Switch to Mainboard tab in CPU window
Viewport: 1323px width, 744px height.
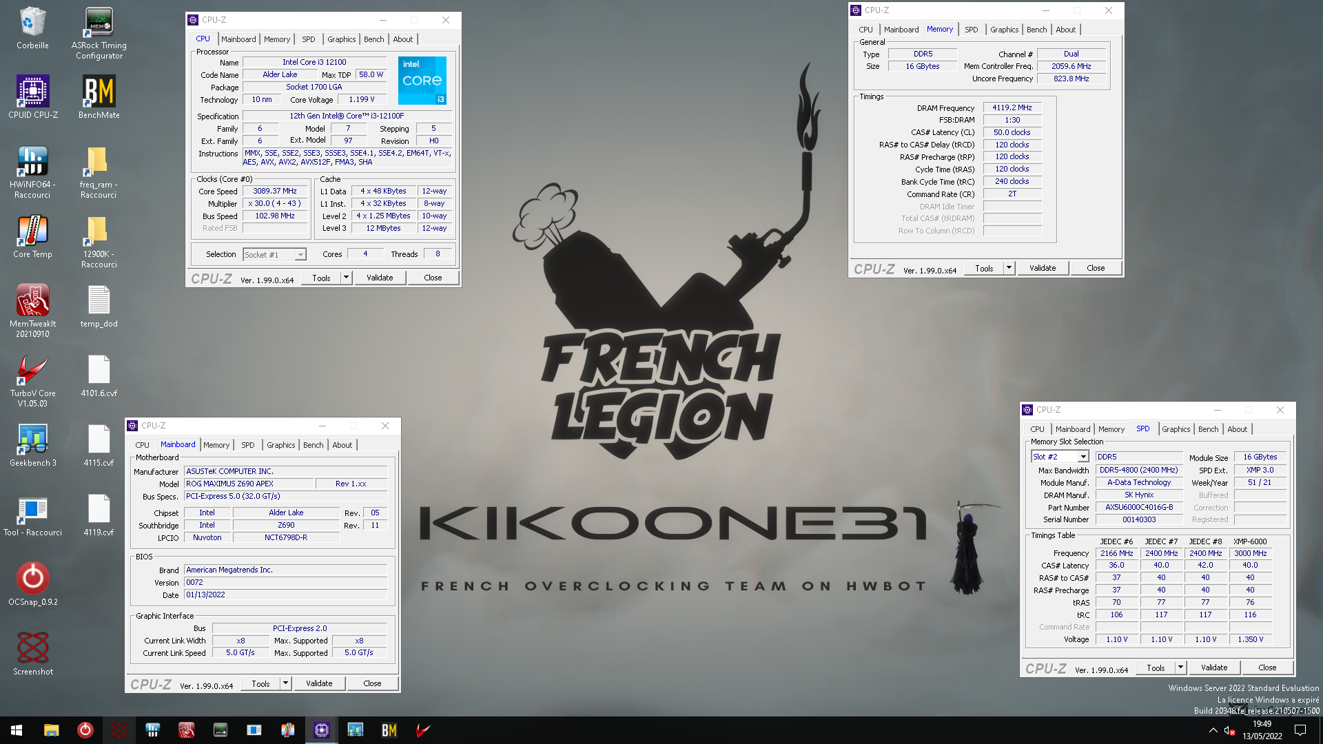238,39
